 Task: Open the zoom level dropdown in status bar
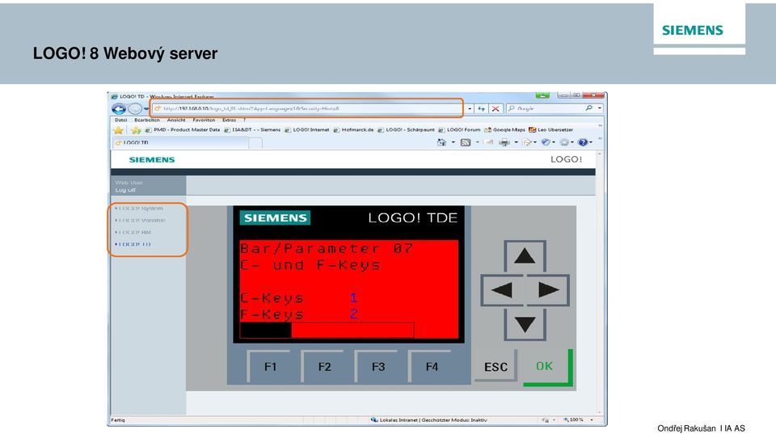[592, 419]
